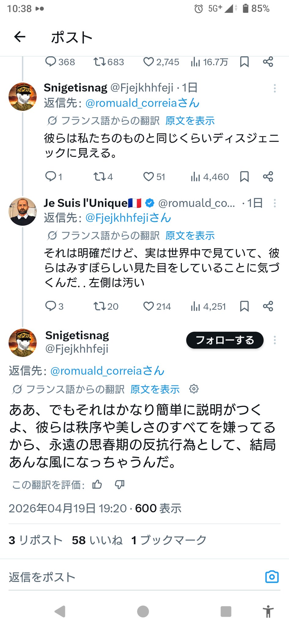
Task: Open the @romuald_correia mention in main post
Action: tap(107, 371)
